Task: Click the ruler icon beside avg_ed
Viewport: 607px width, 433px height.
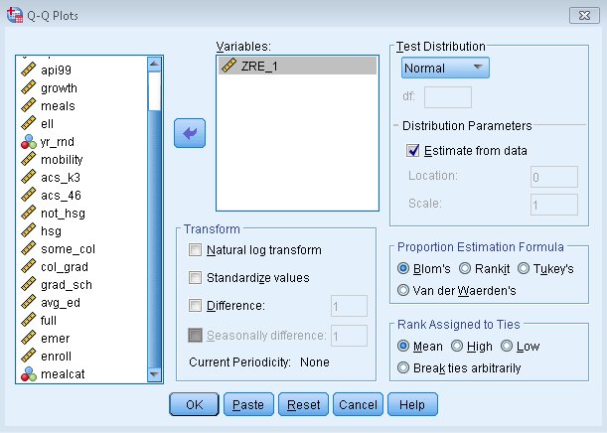Action: pyautogui.click(x=28, y=302)
